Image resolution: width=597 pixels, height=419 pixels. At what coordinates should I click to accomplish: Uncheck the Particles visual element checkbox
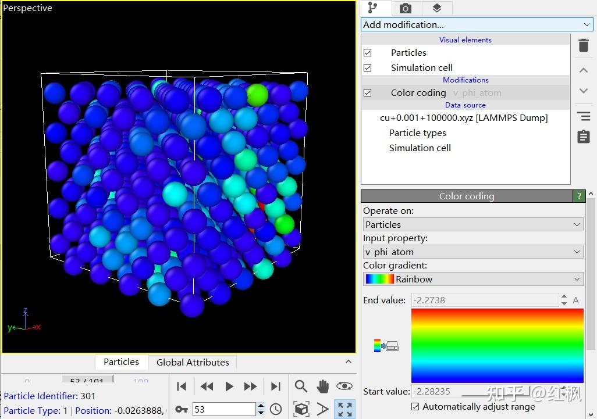click(367, 52)
